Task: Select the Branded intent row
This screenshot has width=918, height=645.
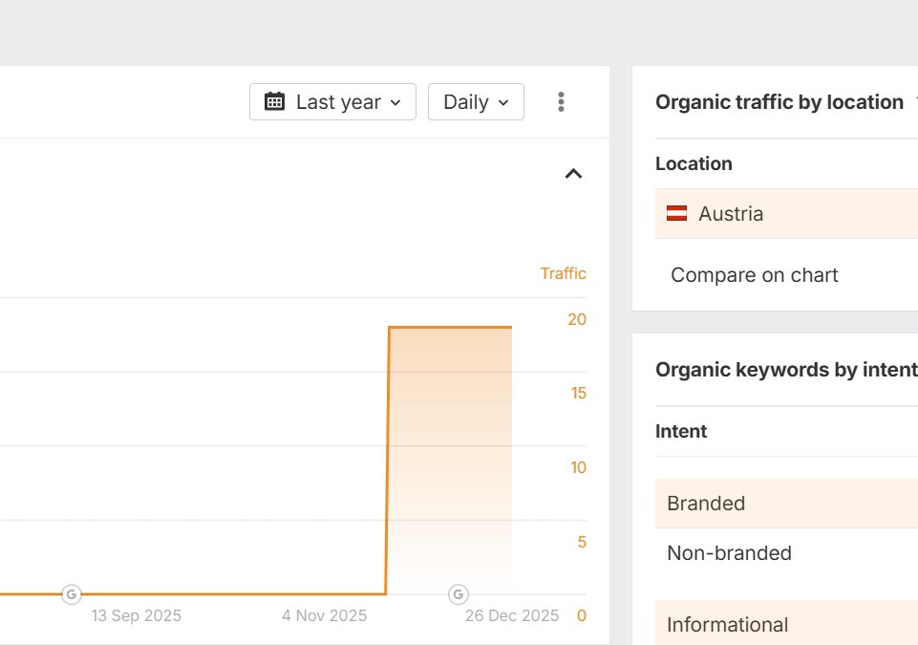Action: (783, 504)
